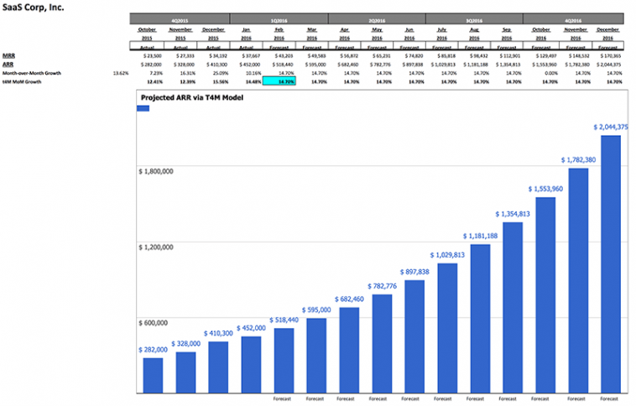
Task: Select the chart bar labeled $282,000
Action: click(x=153, y=375)
